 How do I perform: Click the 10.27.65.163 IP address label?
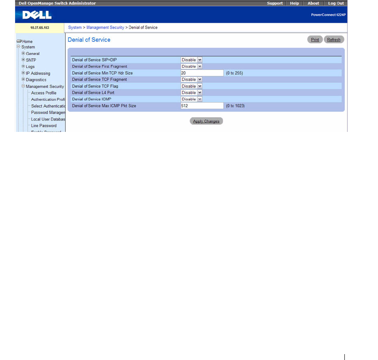[x=39, y=28]
